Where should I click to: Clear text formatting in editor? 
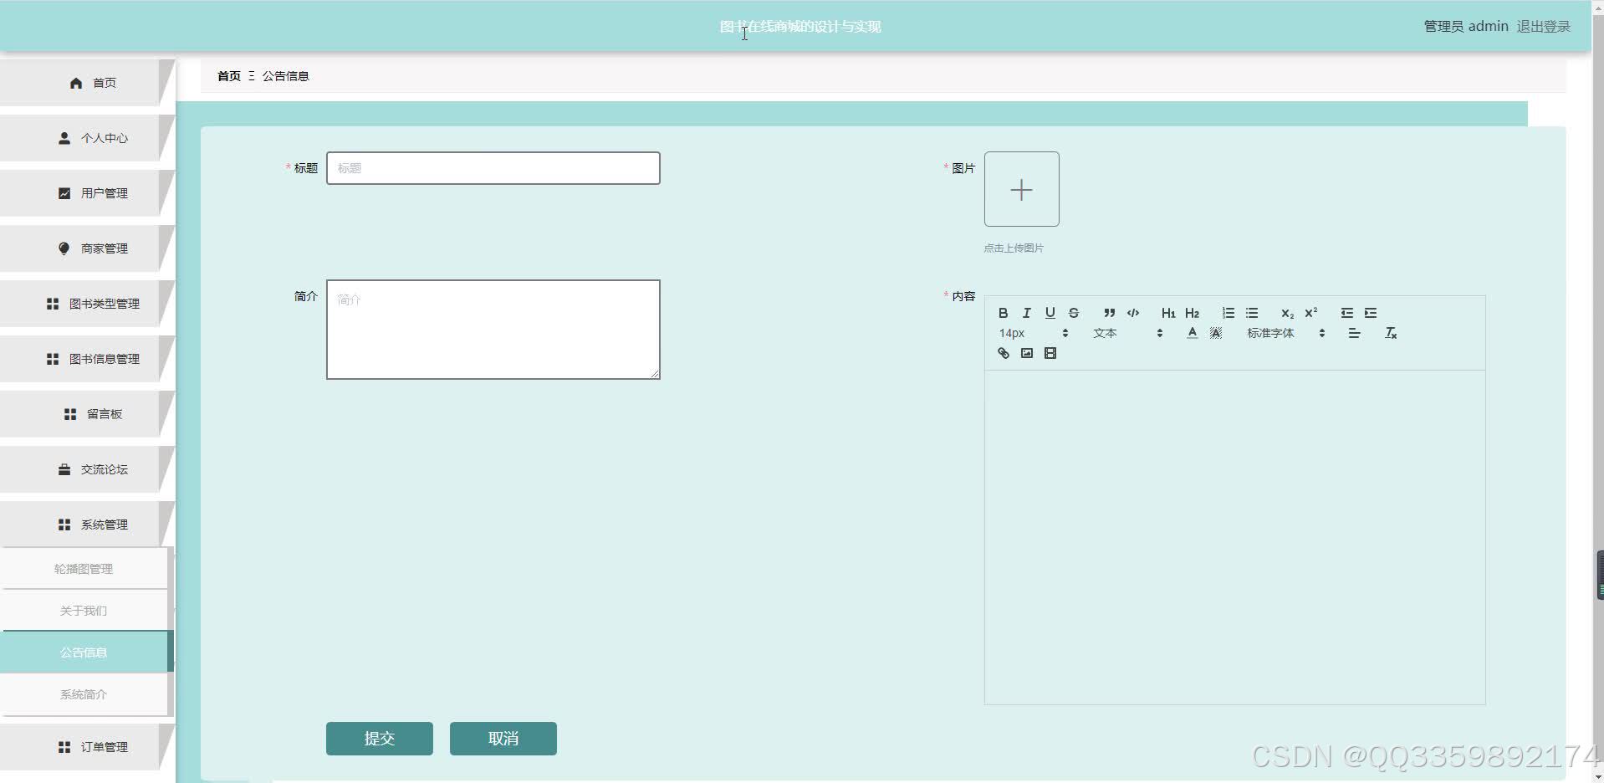[1391, 333]
